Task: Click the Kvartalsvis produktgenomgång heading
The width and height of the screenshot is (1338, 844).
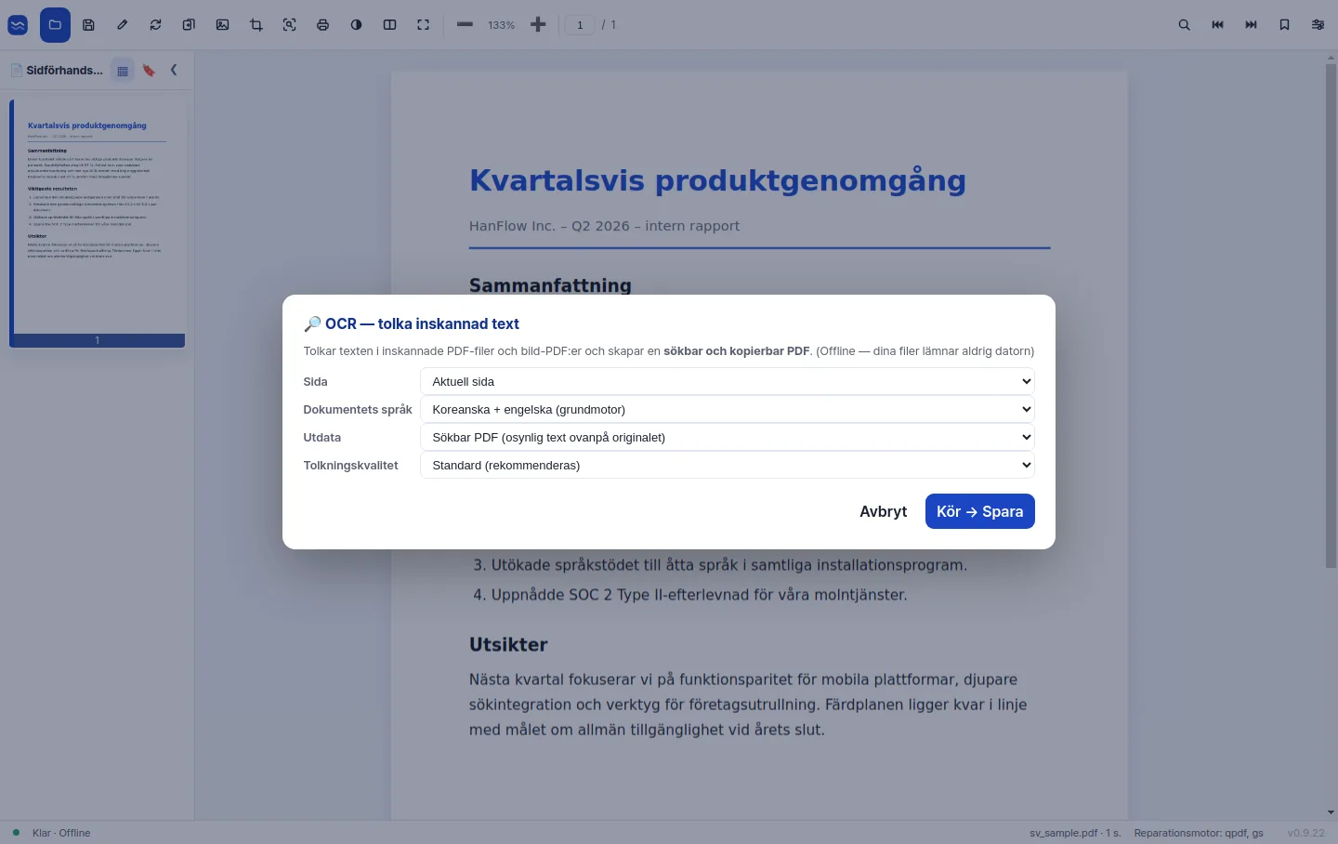Action: (x=717, y=180)
